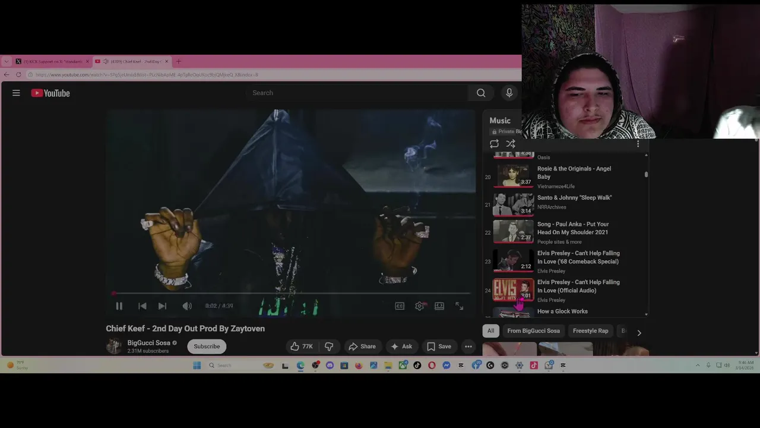The width and height of the screenshot is (760, 428).
Task: Switch to the KICK Support on X tab
Action: coord(52,61)
